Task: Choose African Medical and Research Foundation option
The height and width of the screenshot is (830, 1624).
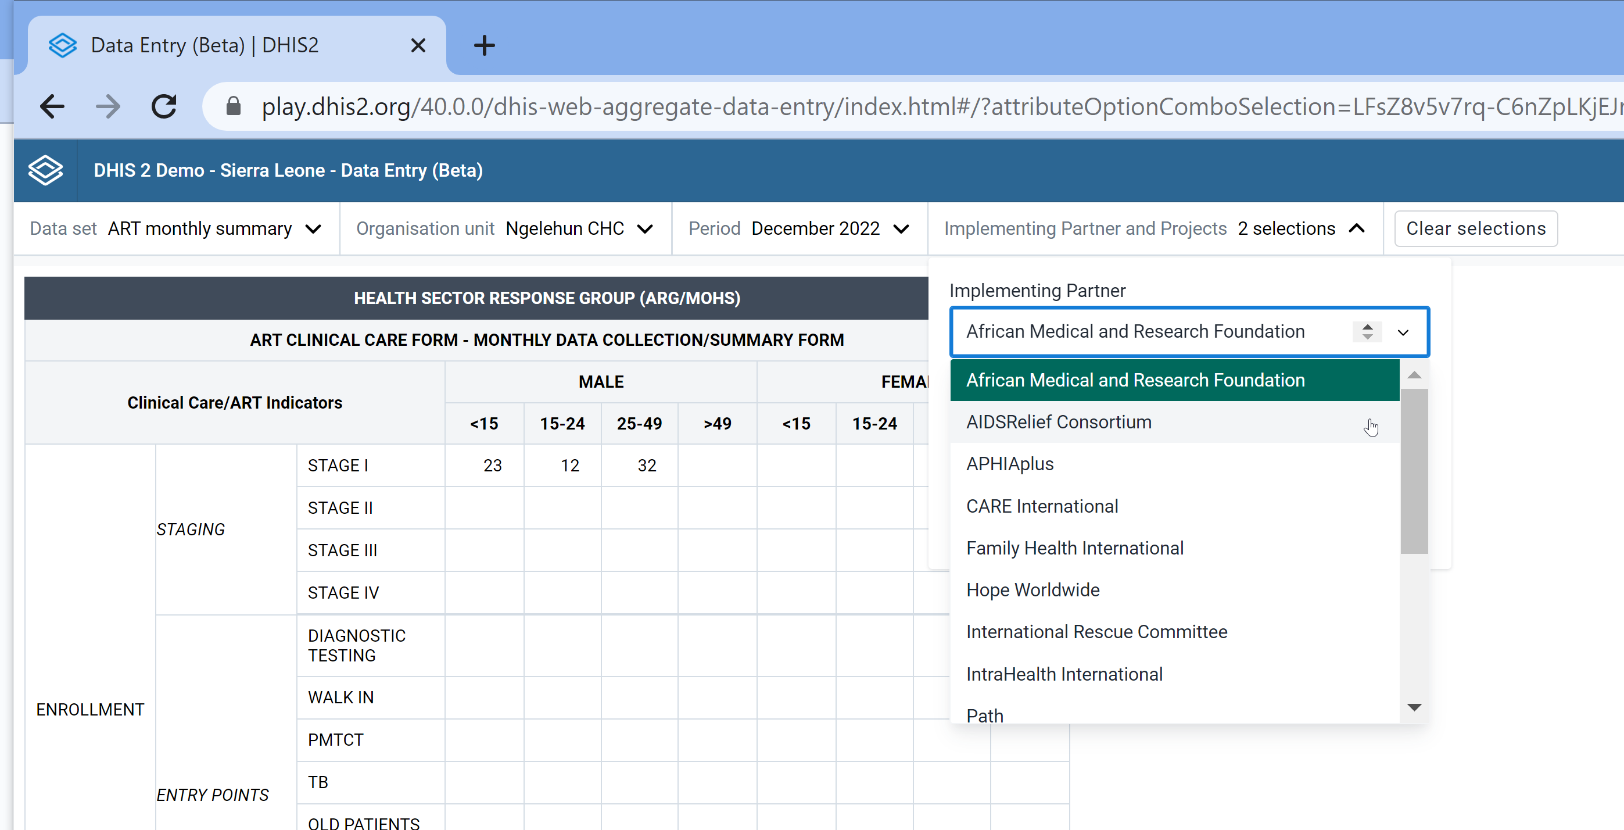Action: pos(1174,380)
